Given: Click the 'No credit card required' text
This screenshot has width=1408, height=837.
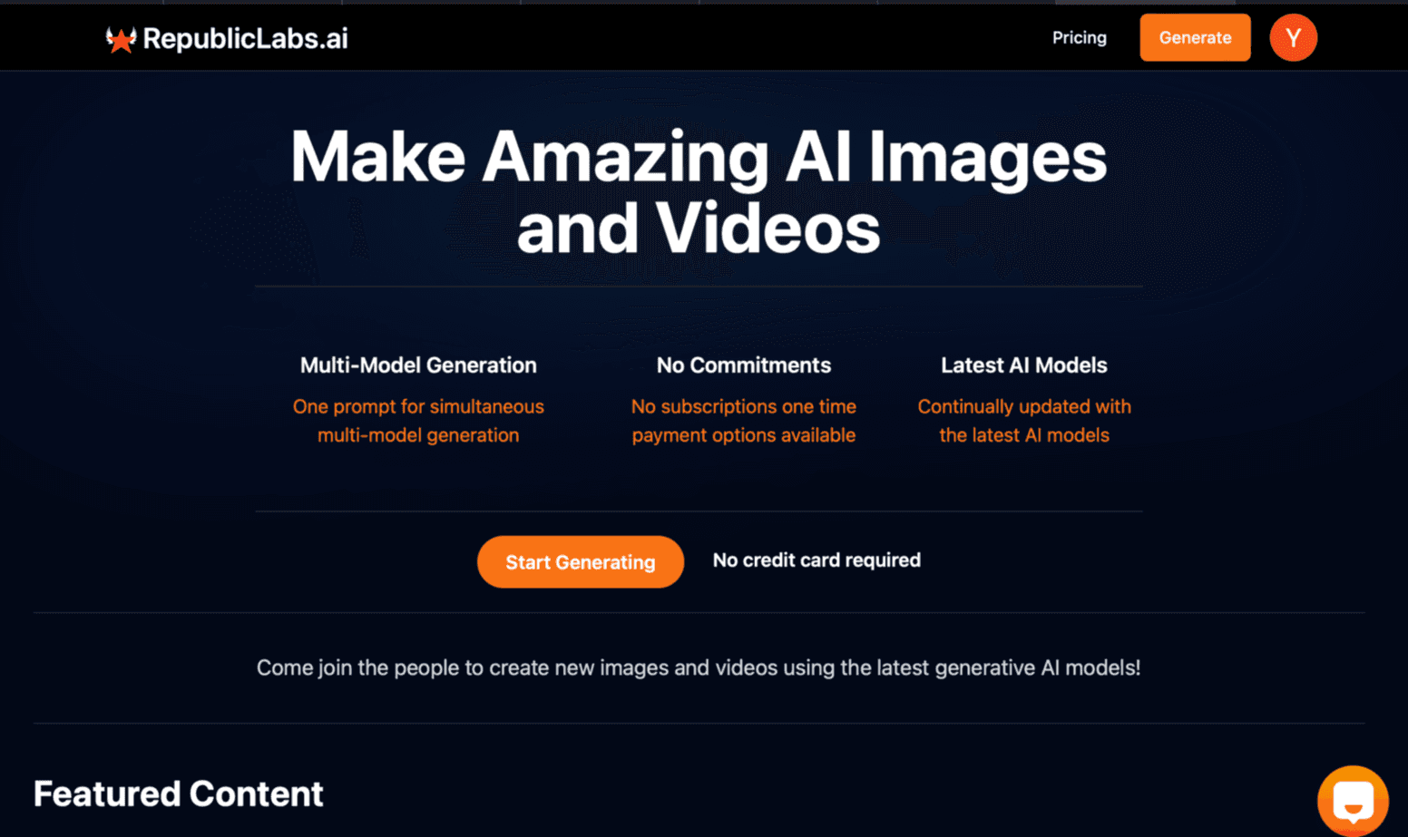Looking at the screenshot, I should pos(816,560).
